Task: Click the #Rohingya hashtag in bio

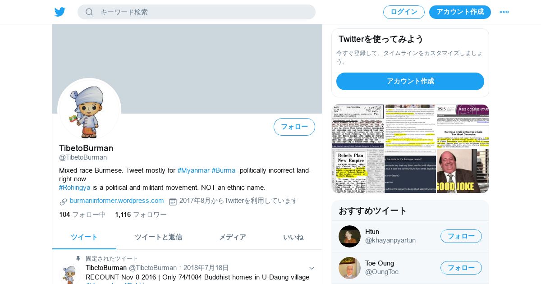Action: click(74, 188)
